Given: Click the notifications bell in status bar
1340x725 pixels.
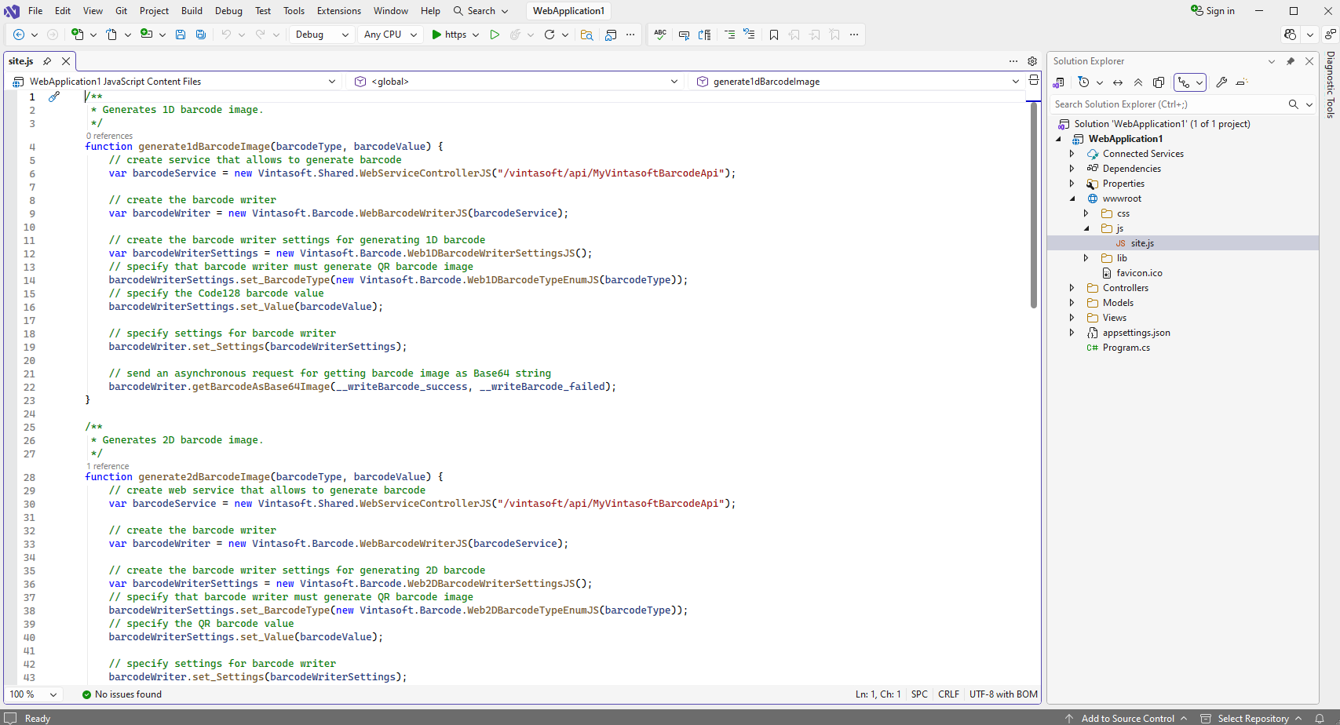Looking at the screenshot, I should 1320,718.
